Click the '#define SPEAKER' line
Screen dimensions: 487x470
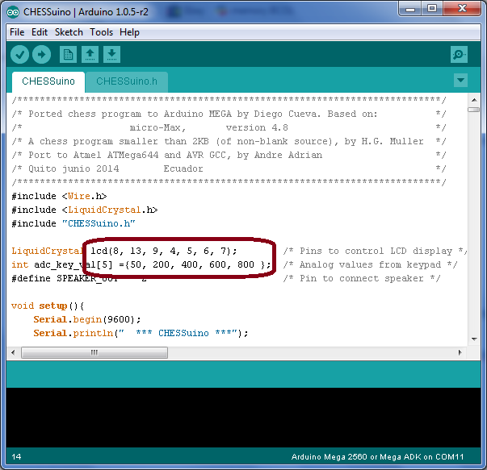(x=78, y=278)
